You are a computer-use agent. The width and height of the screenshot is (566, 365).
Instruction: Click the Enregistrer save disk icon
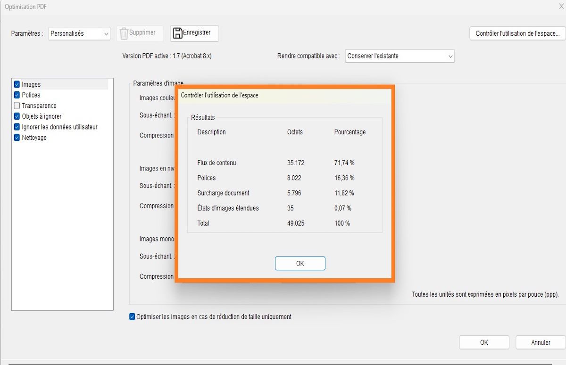tap(178, 33)
